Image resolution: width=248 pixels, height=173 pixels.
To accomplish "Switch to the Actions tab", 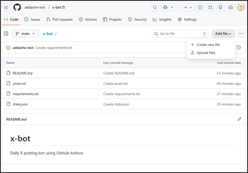I will click(x=88, y=20).
